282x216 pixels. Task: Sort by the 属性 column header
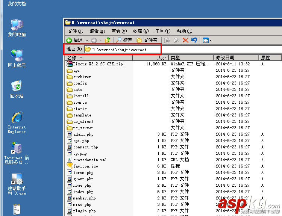[270, 58]
